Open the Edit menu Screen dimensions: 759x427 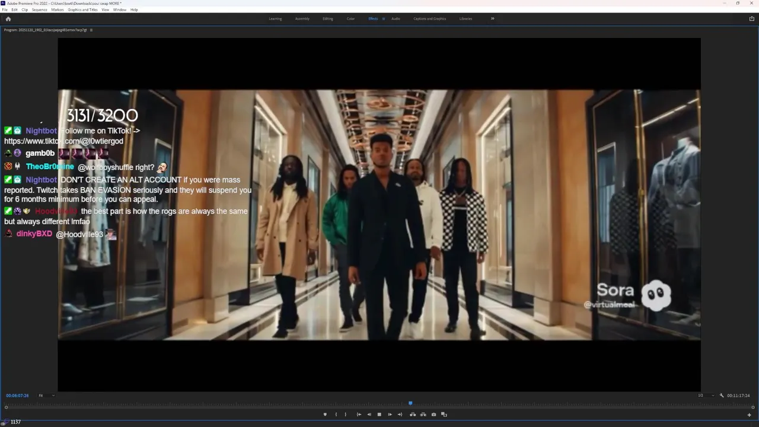(15, 9)
